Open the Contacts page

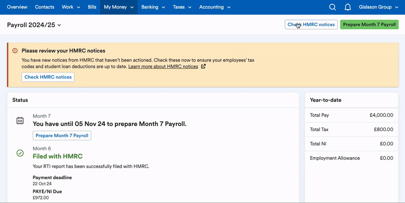click(45, 7)
